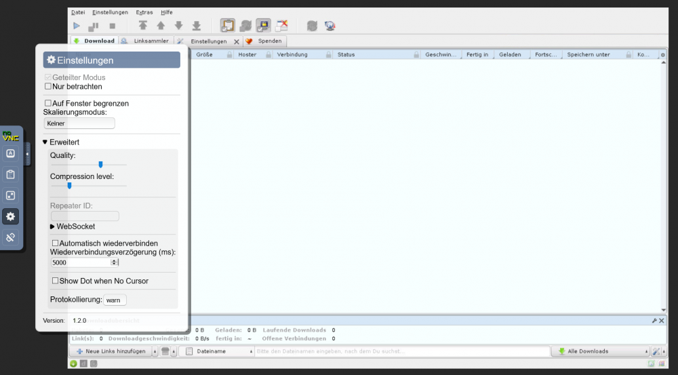Toggle the automatic reconnect toolbar icon
This screenshot has width=678, height=375.
click(245, 26)
